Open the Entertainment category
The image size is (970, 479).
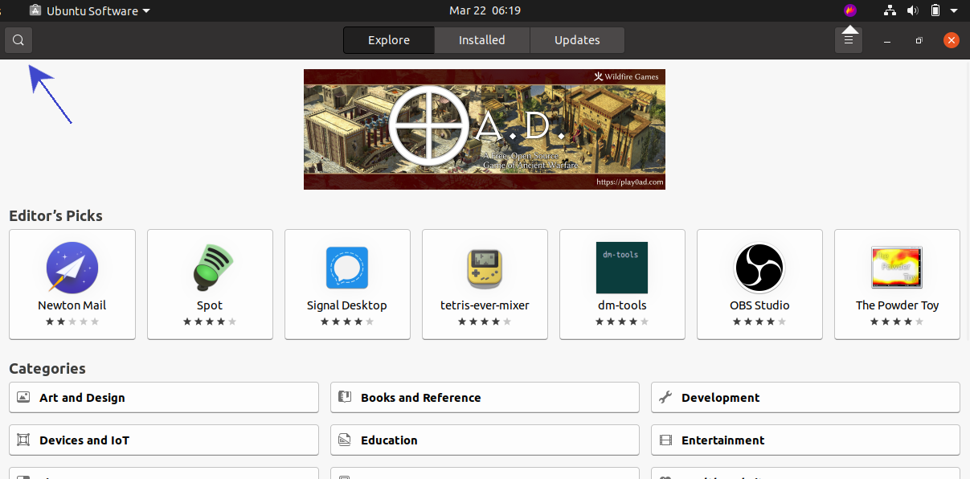[x=805, y=440]
